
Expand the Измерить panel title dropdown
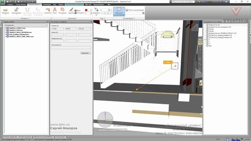[x=25, y=18]
